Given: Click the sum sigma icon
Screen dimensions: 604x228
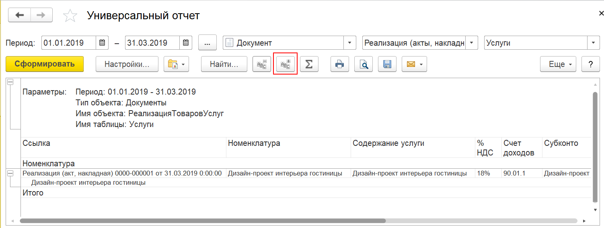Looking at the screenshot, I should tap(309, 64).
